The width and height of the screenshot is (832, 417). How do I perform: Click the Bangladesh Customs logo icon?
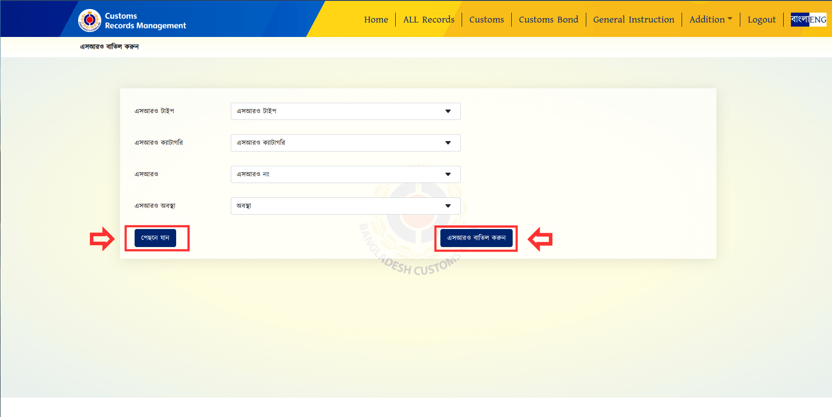(x=89, y=20)
